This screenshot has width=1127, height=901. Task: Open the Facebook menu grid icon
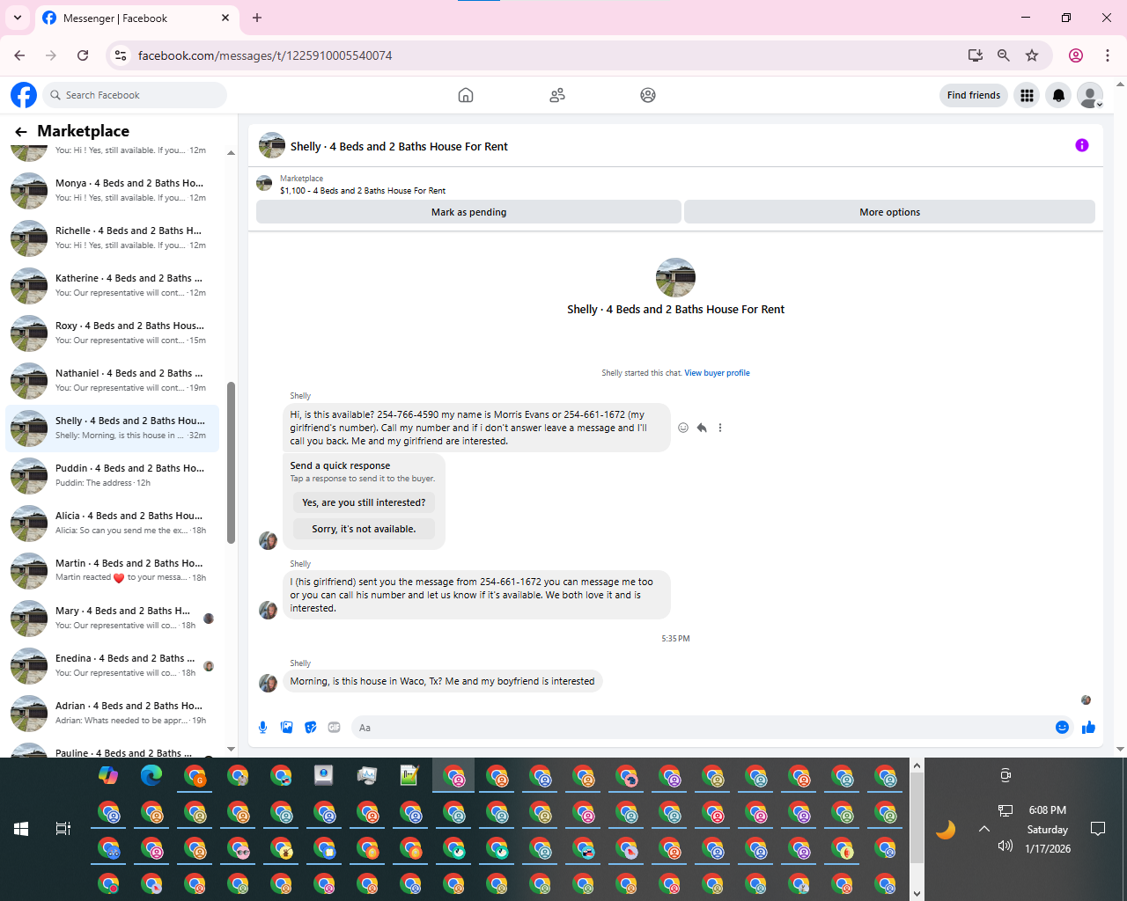tap(1027, 95)
